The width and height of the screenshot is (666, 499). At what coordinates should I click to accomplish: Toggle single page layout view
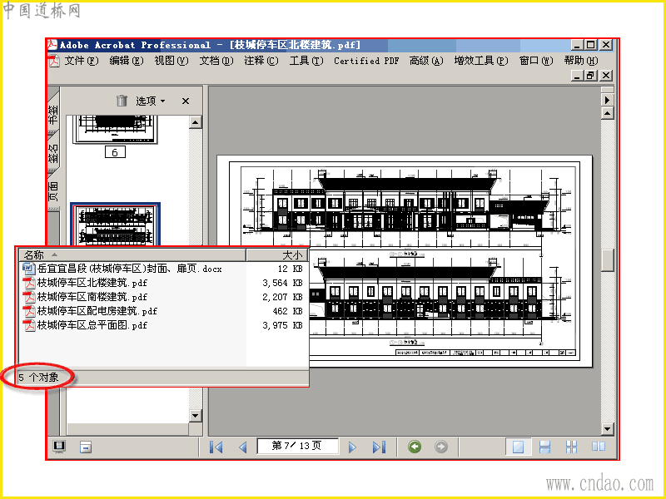[518, 447]
